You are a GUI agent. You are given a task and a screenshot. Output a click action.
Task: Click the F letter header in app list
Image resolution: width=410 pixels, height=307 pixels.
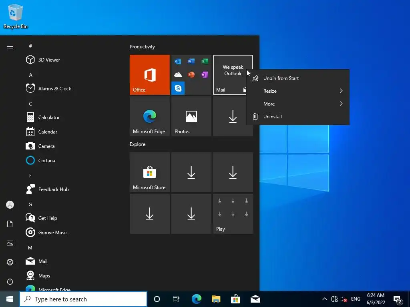tap(30, 176)
